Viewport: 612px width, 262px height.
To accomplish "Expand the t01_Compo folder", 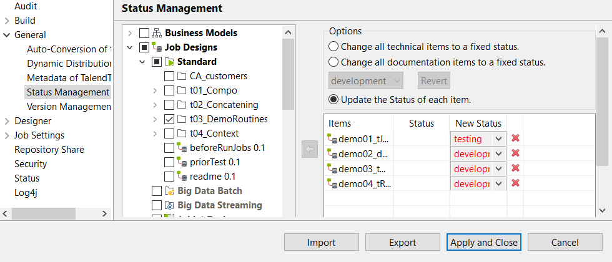I will coord(155,90).
